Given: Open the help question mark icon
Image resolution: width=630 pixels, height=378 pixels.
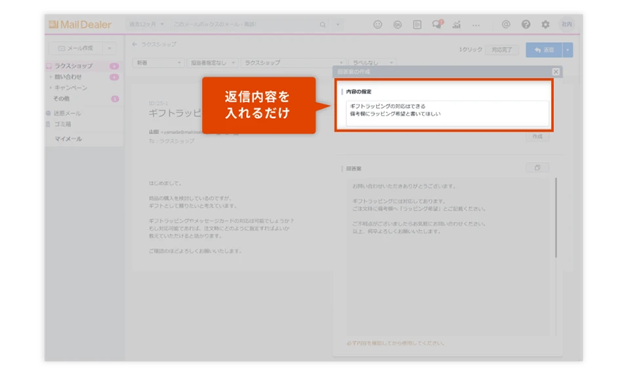Looking at the screenshot, I should 525,24.
